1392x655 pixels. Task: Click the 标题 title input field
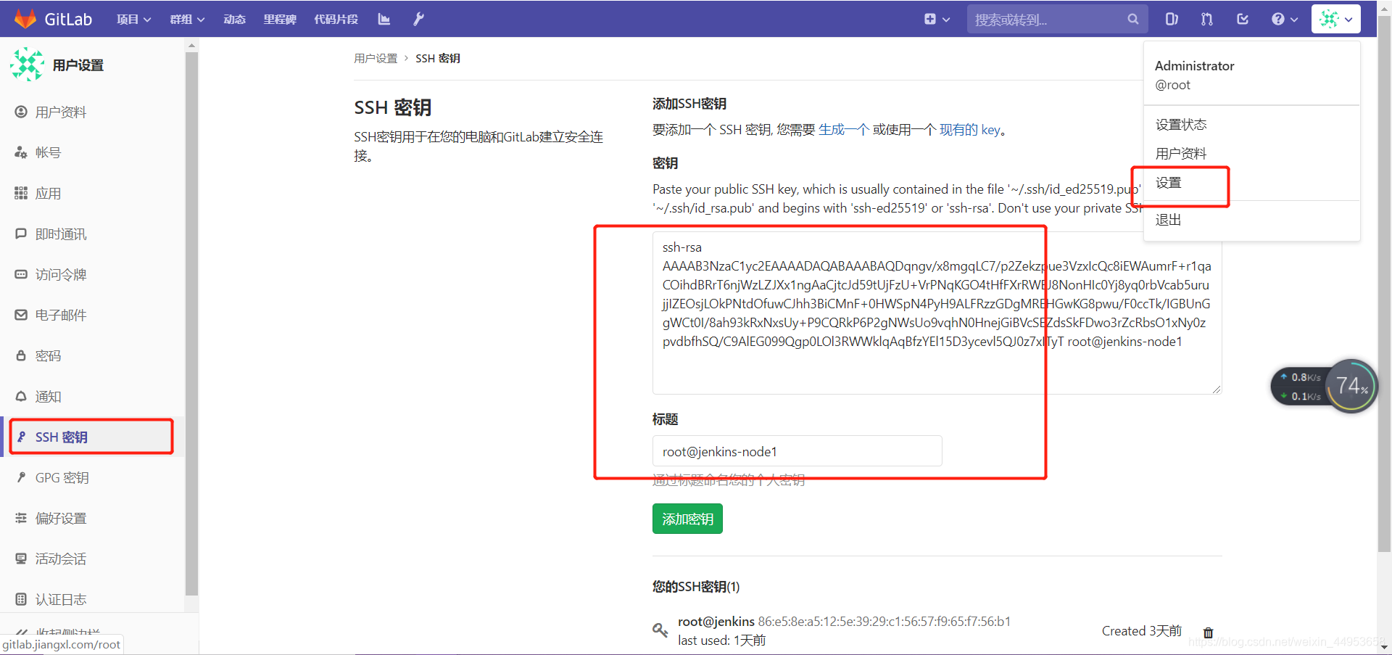click(x=797, y=451)
